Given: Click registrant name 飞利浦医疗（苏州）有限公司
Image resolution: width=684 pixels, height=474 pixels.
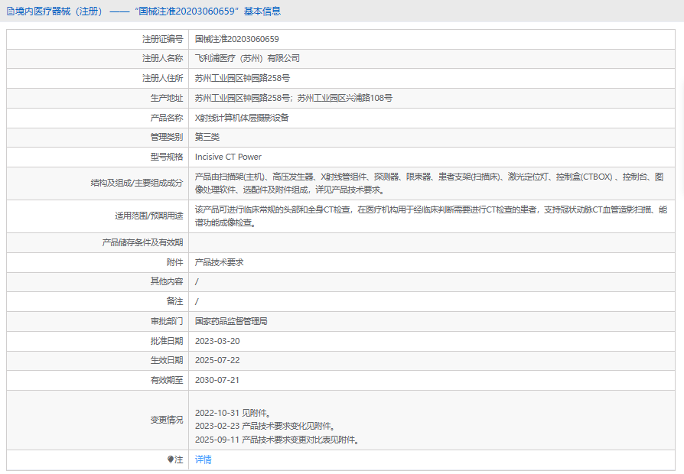Looking at the screenshot, I should [247, 58].
